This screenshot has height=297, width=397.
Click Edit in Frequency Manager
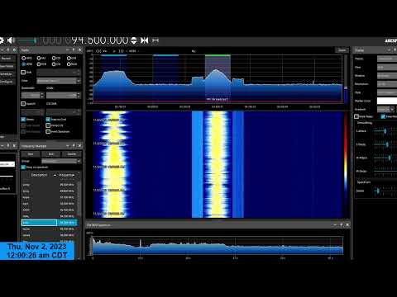(x=51, y=154)
